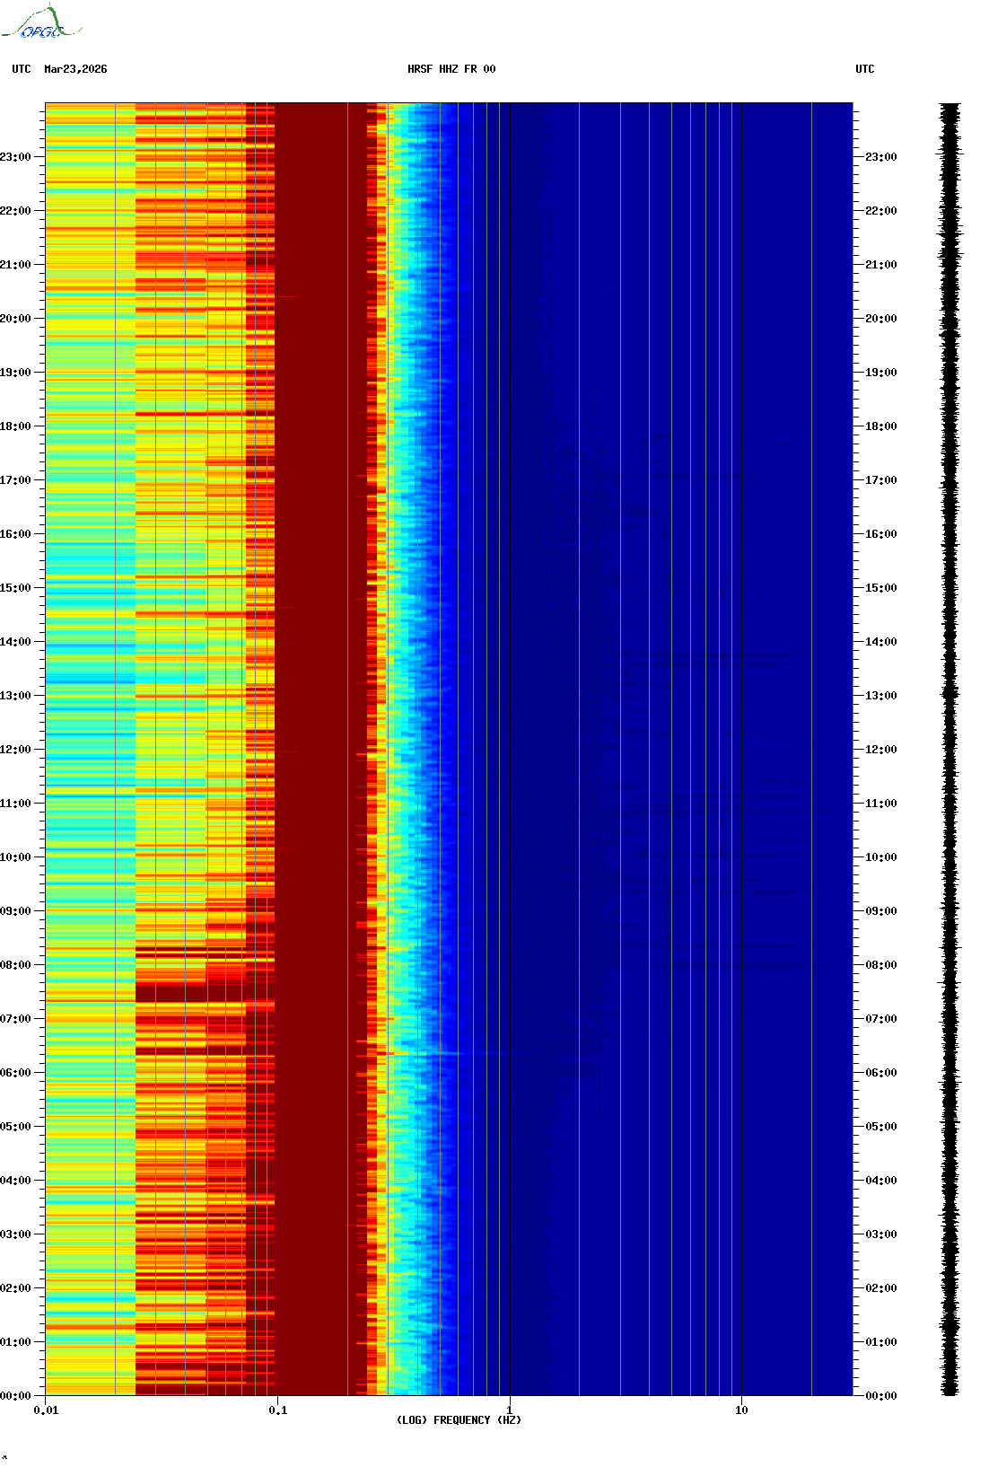989x1467 pixels.
Task: Click the 08:00 label on right time axis
Action: [881, 965]
